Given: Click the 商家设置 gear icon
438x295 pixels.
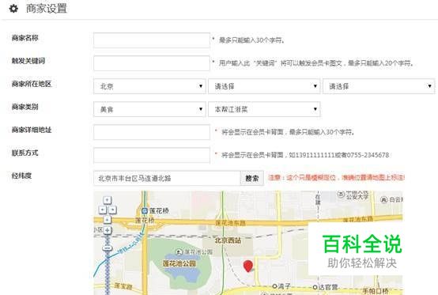Looking at the screenshot, I should coord(13,9).
